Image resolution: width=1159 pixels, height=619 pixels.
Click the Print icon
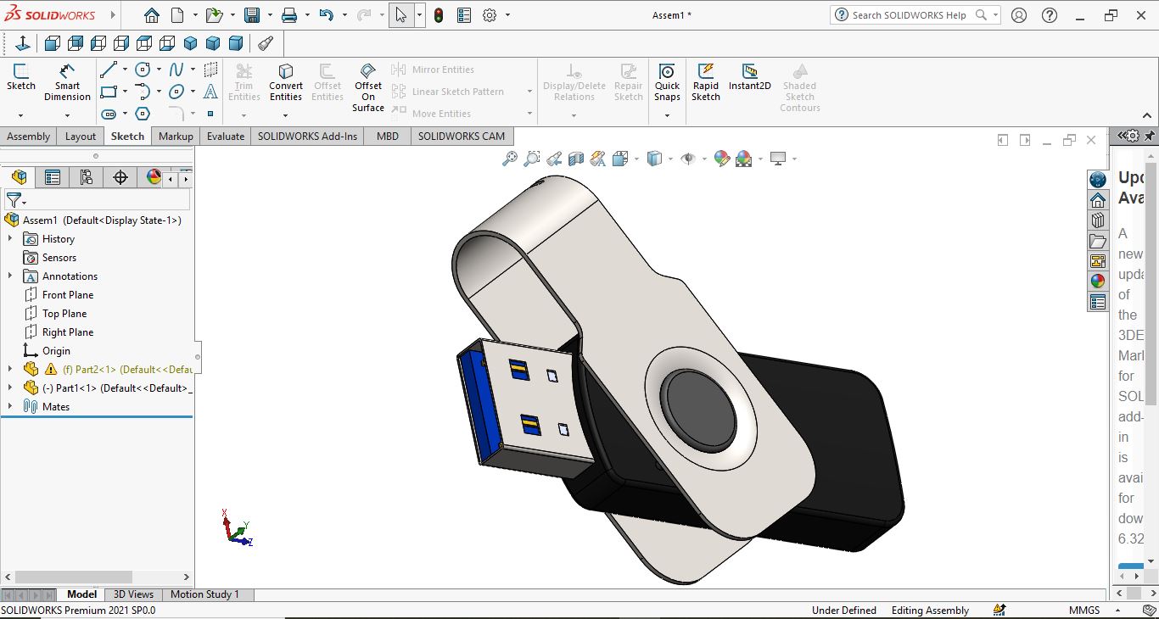coord(289,15)
